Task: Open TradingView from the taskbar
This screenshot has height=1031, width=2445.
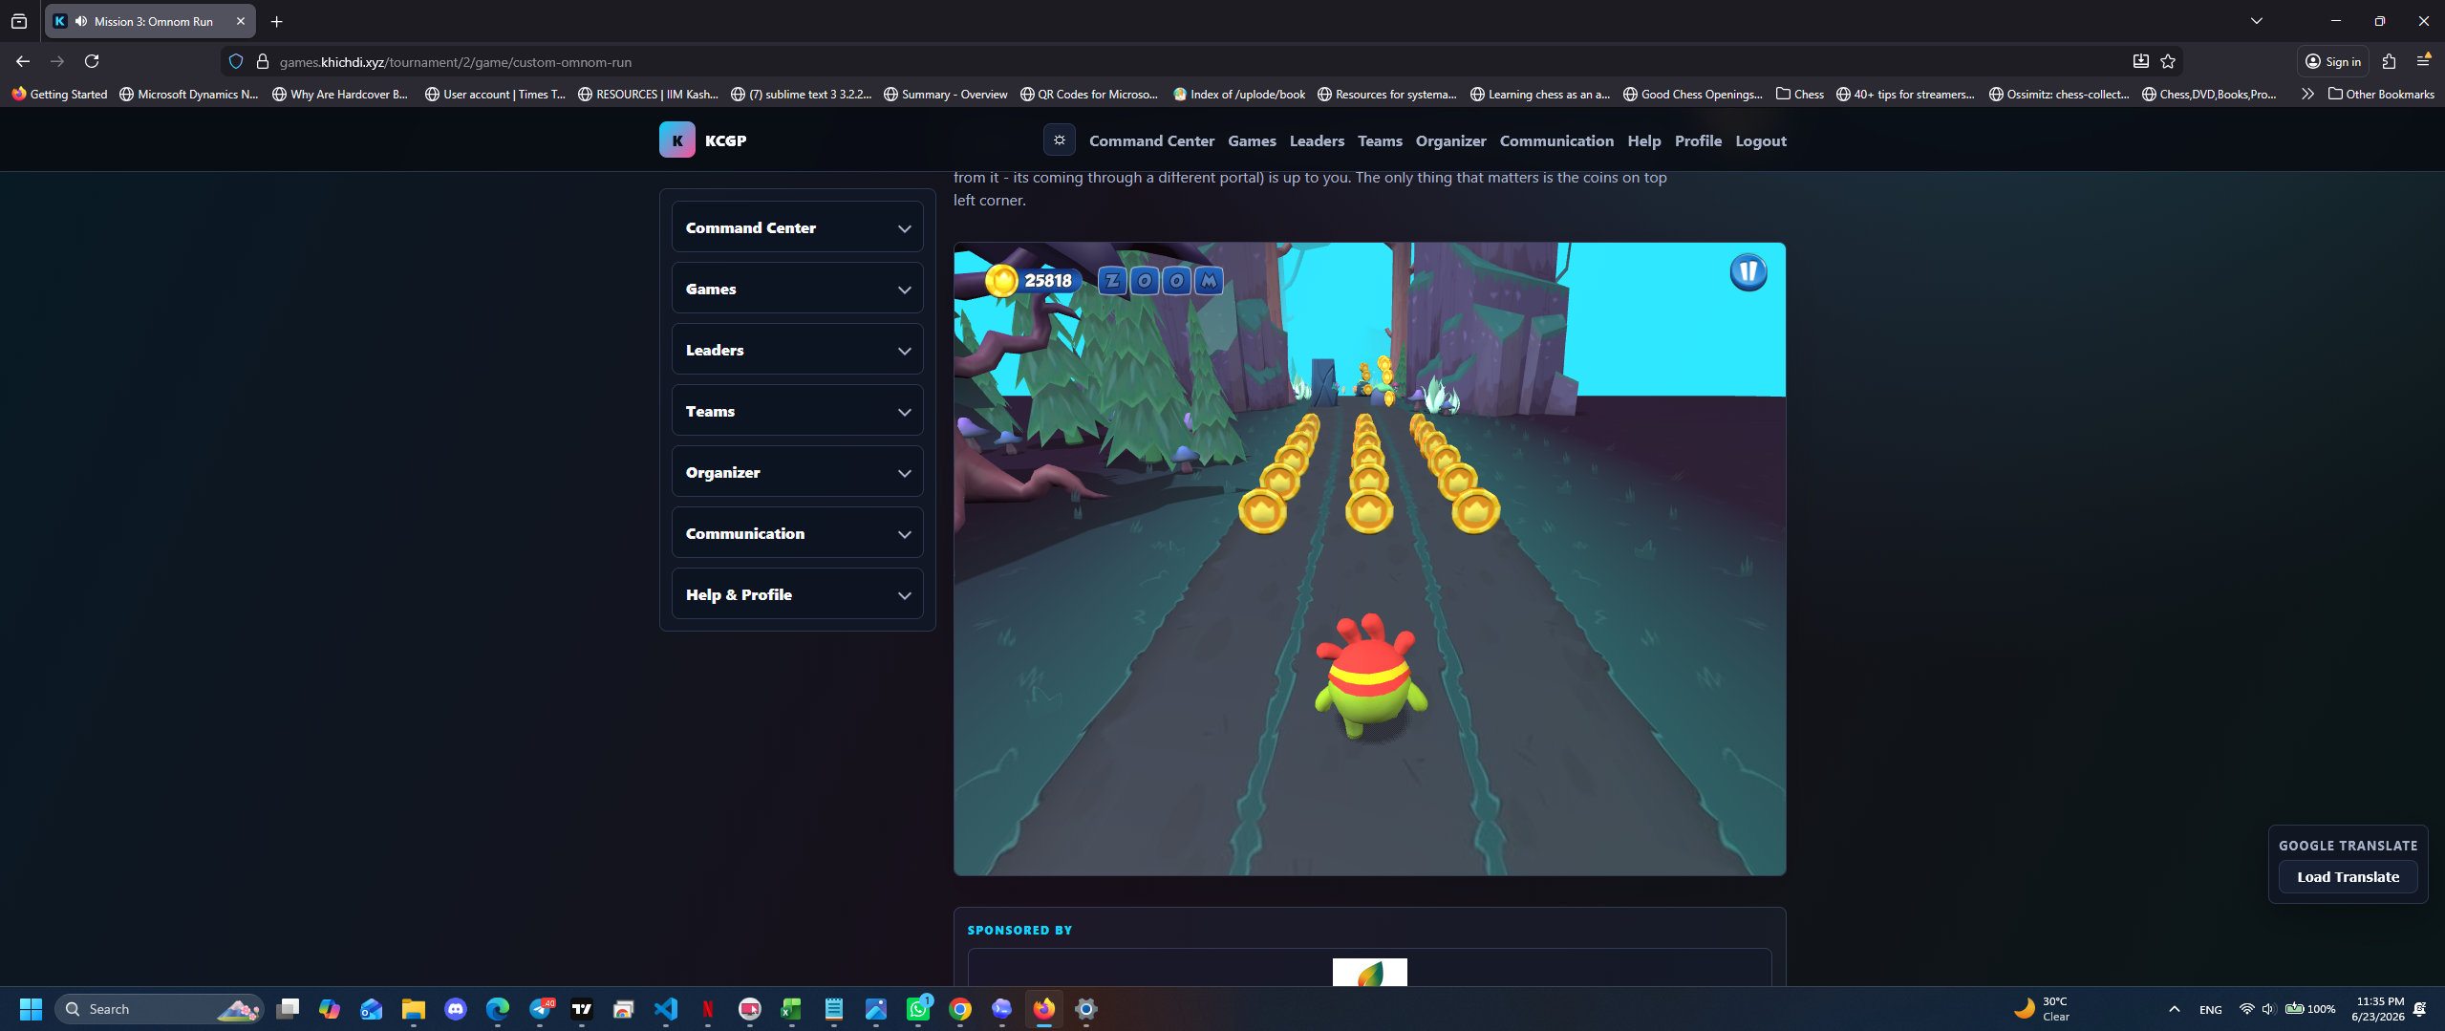Action: (x=582, y=1009)
